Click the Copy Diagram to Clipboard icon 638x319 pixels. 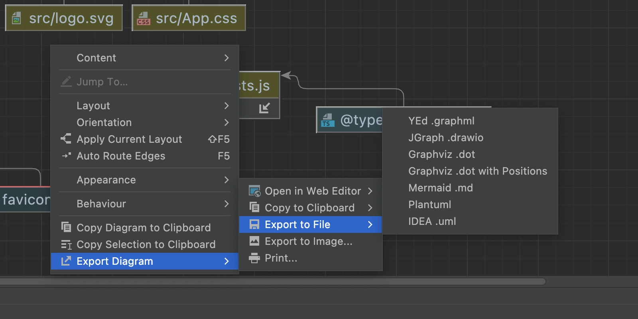coord(66,227)
